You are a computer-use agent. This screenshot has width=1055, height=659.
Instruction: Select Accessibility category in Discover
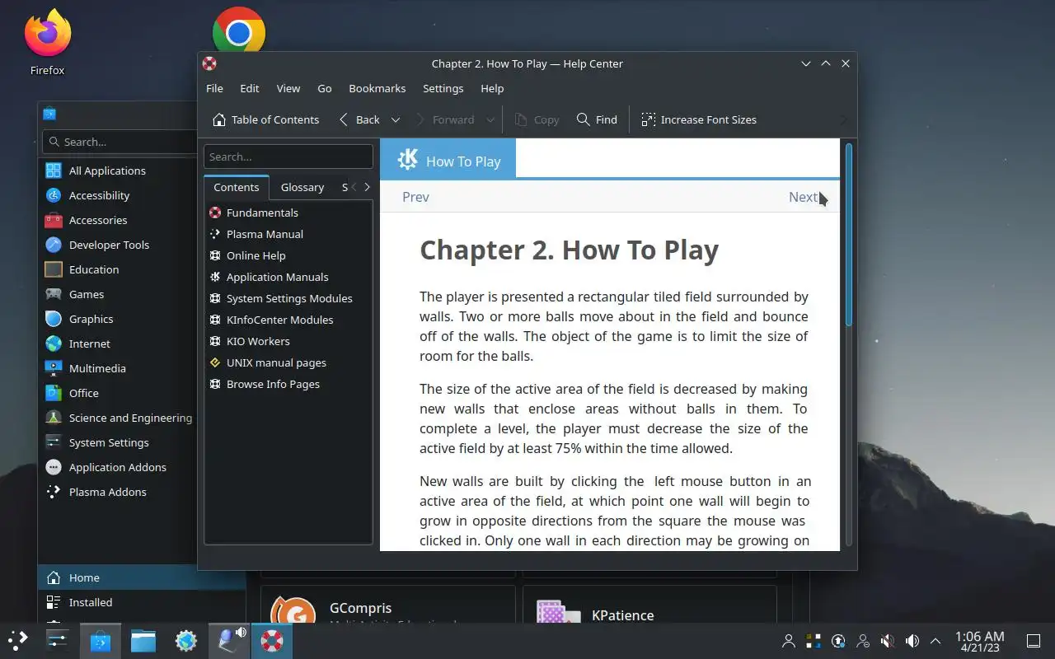[x=99, y=195]
